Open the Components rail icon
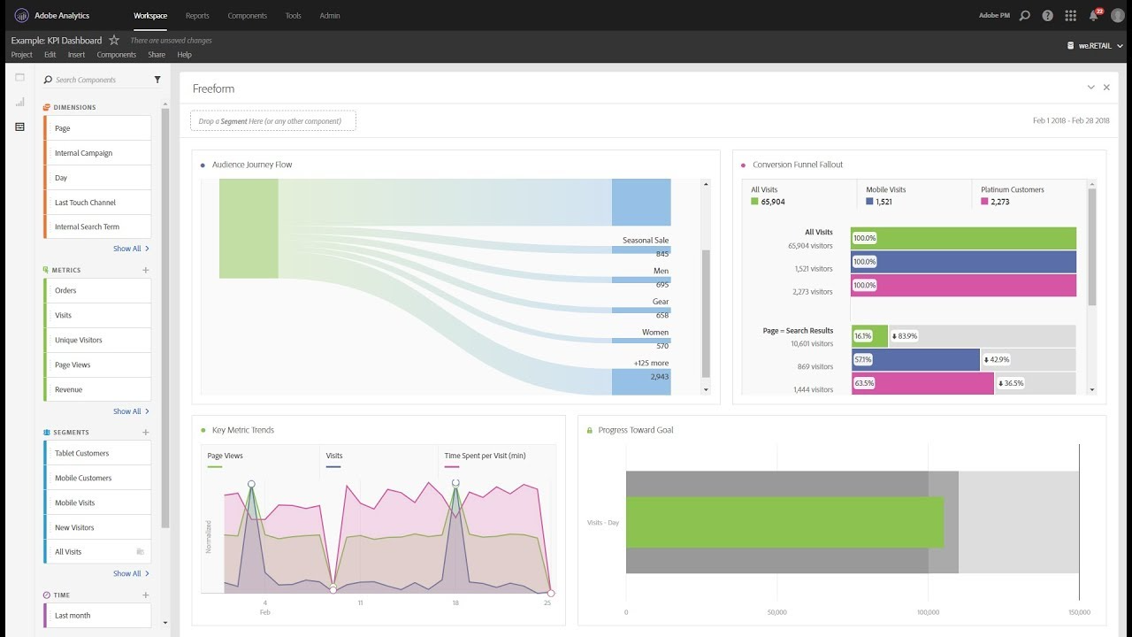Screen dimensions: 1132x637 19,127
